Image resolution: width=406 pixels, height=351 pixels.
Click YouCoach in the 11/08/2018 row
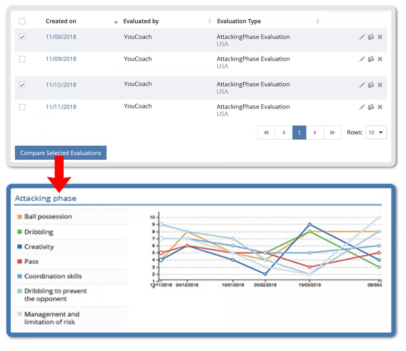click(138, 37)
